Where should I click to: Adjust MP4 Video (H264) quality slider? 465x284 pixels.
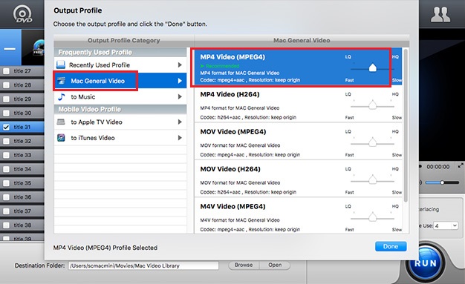pos(372,105)
